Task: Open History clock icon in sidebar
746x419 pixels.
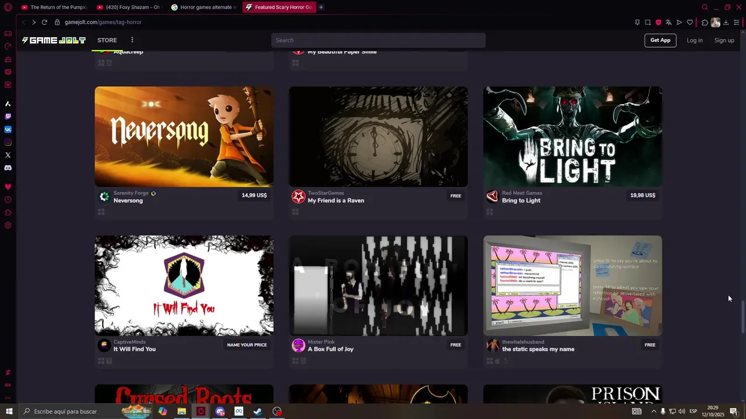Action: point(8,200)
